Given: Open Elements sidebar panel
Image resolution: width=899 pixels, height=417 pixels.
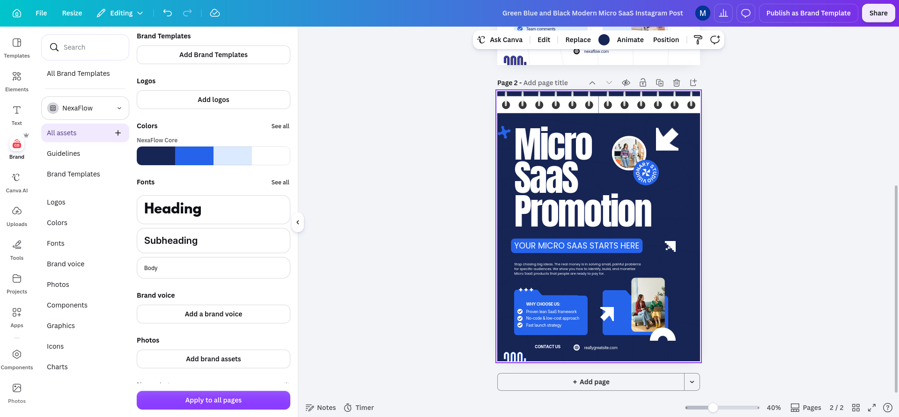Looking at the screenshot, I should (x=17, y=81).
